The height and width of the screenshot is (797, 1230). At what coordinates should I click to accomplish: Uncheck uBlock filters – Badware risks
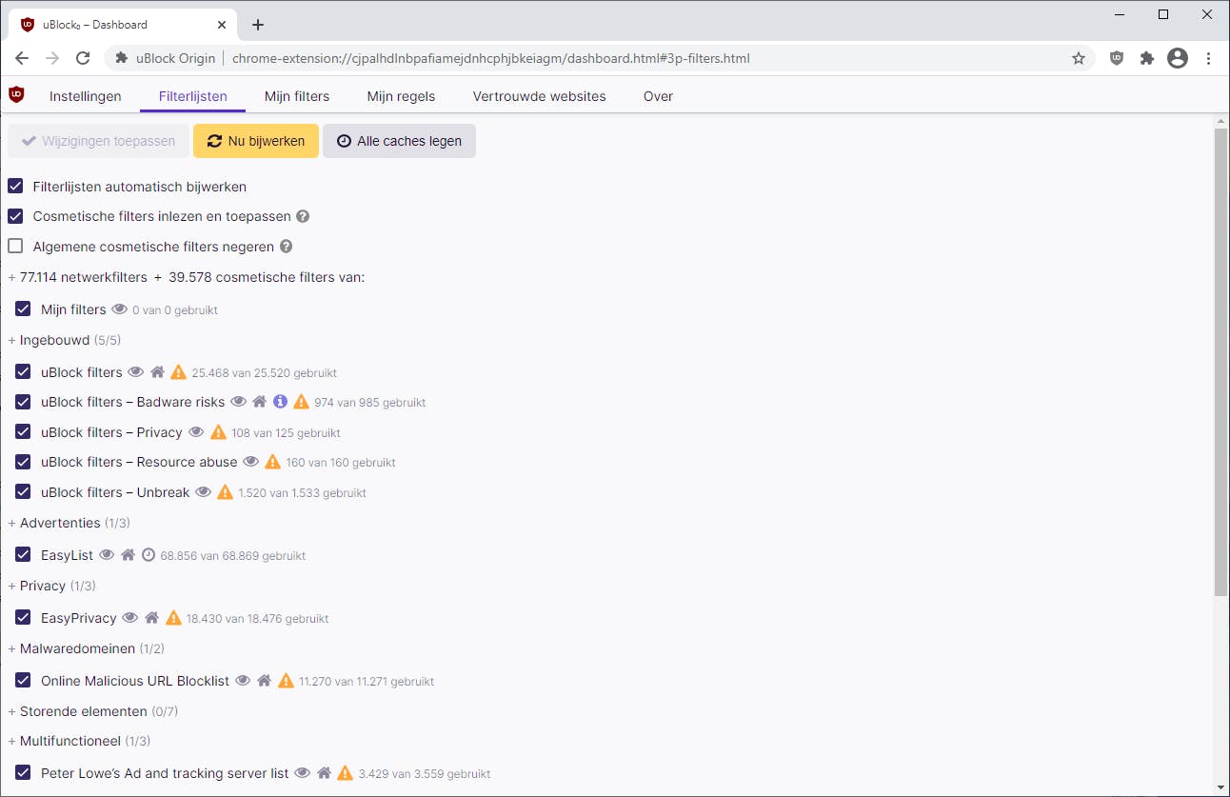pos(23,402)
